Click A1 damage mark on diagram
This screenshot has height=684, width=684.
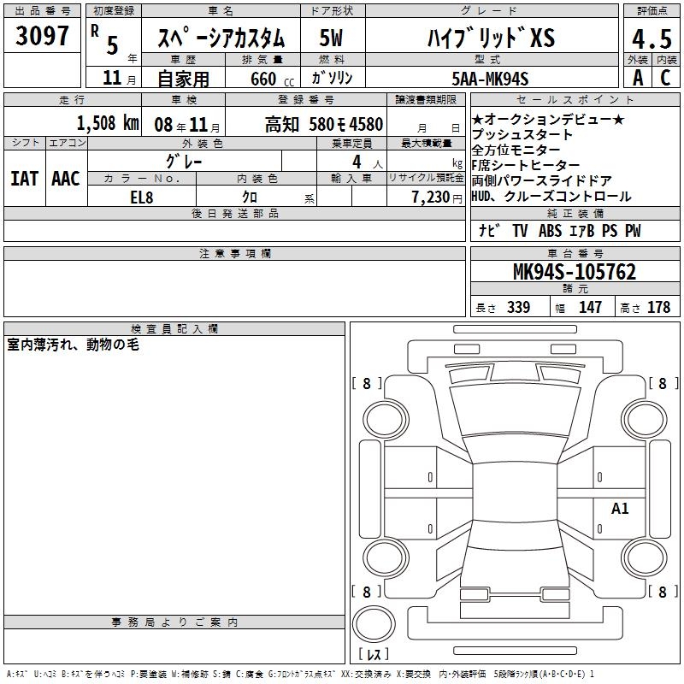[620, 508]
